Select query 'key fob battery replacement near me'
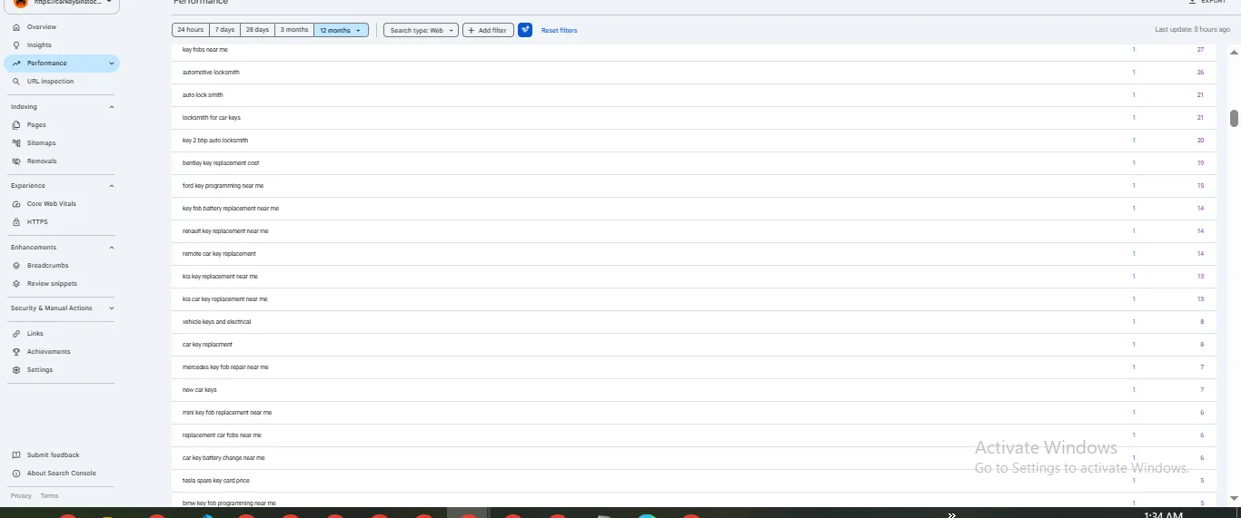The image size is (1241, 518). click(x=231, y=209)
